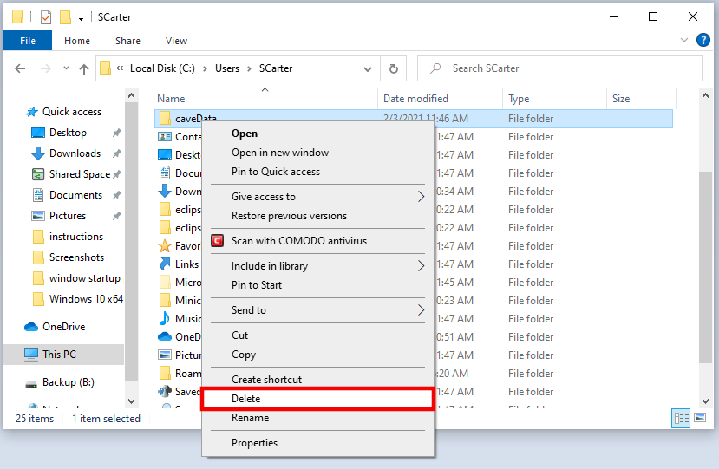Open Documents in Quick access

tap(75, 195)
